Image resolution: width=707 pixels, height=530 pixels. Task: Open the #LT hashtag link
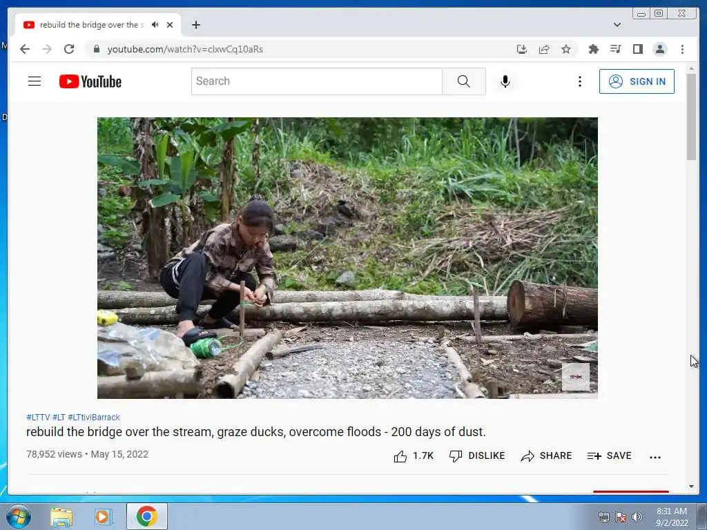[59, 418]
